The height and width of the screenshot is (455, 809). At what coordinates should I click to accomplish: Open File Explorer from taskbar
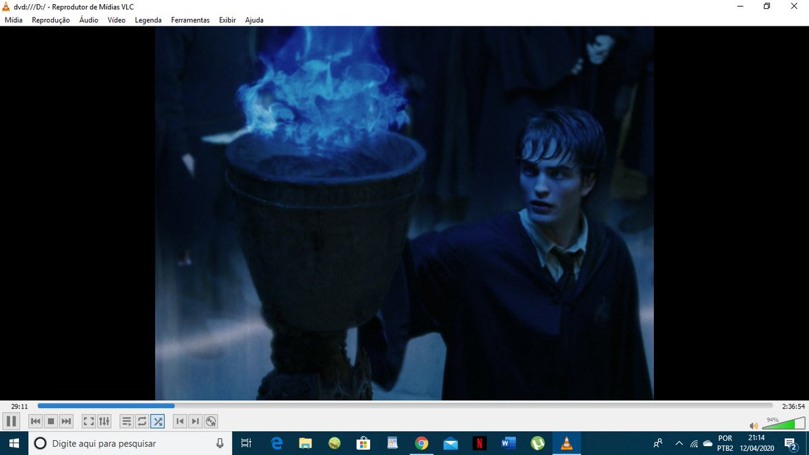tap(305, 443)
